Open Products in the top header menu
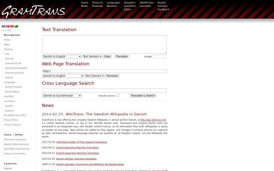The width and height of the screenshot is (274, 171). 97,3
